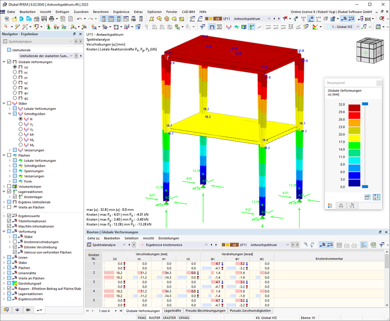Click the bottom handle of the color scale slider
The width and height of the screenshot is (390, 321).
point(365,186)
